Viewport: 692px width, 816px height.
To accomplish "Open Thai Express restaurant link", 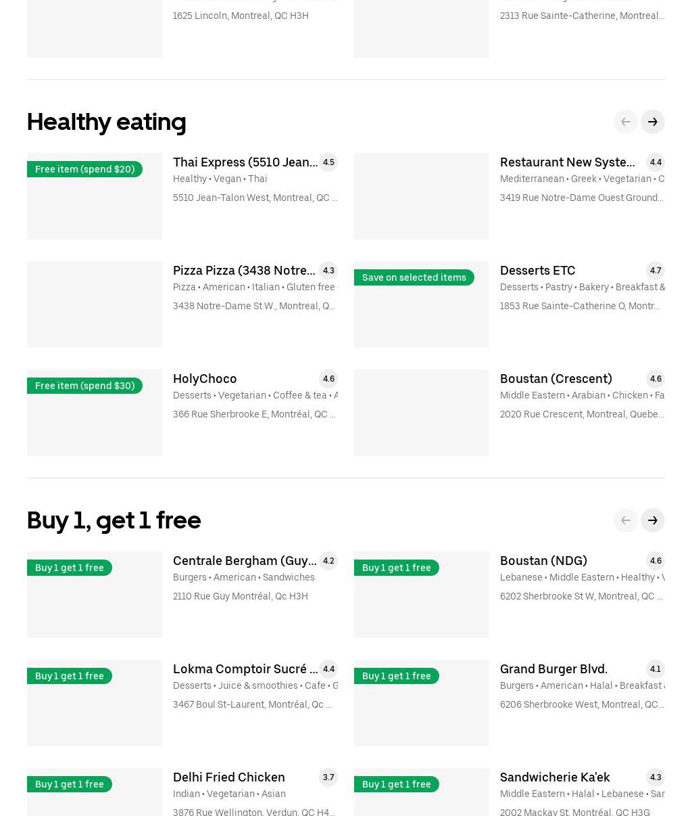I will click(x=245, y=162).
